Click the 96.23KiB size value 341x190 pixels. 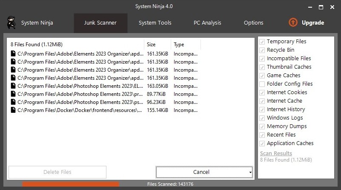click(156, 102)
